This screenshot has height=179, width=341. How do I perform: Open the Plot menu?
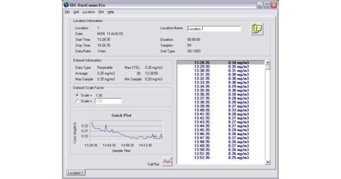coord(101,12)
